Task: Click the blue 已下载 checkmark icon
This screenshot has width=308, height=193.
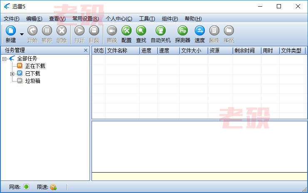Action: pos(20,73)
